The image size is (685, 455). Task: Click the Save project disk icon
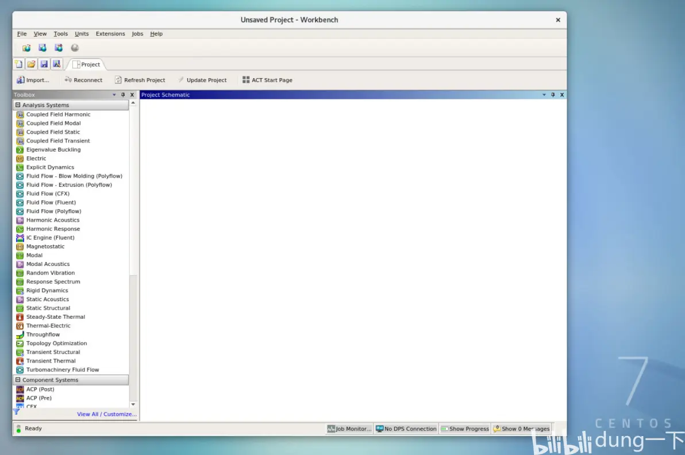point(44,64)
